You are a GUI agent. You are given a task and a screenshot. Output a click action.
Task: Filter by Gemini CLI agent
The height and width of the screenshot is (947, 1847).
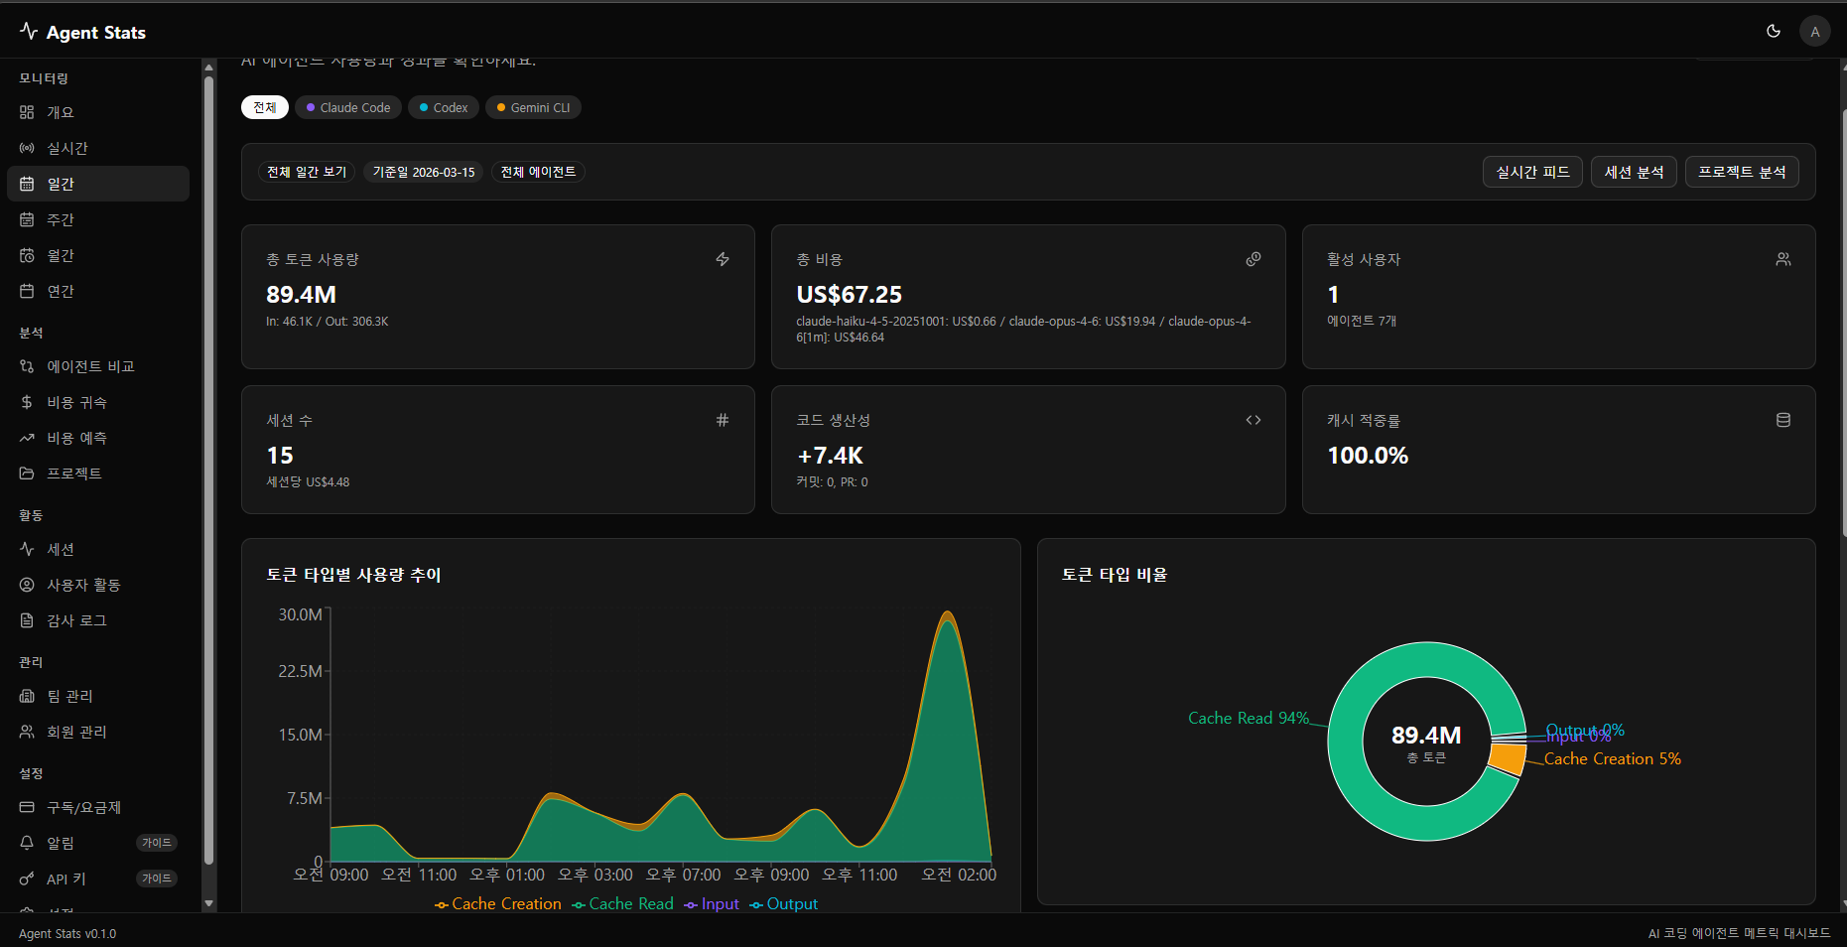pos(534,107)
